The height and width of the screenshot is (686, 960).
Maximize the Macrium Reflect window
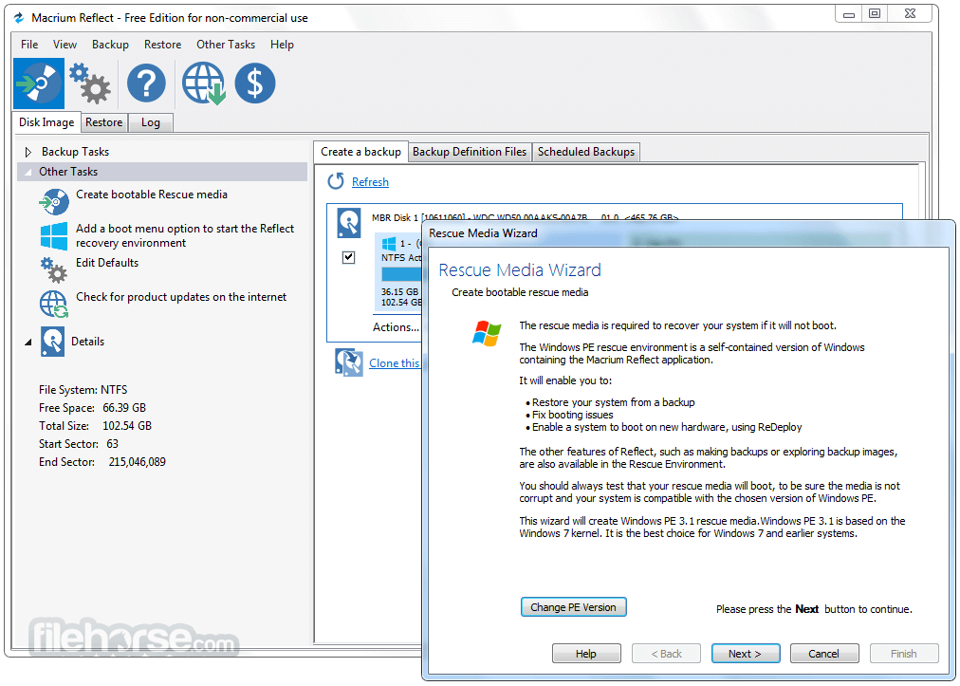(875, 13)
